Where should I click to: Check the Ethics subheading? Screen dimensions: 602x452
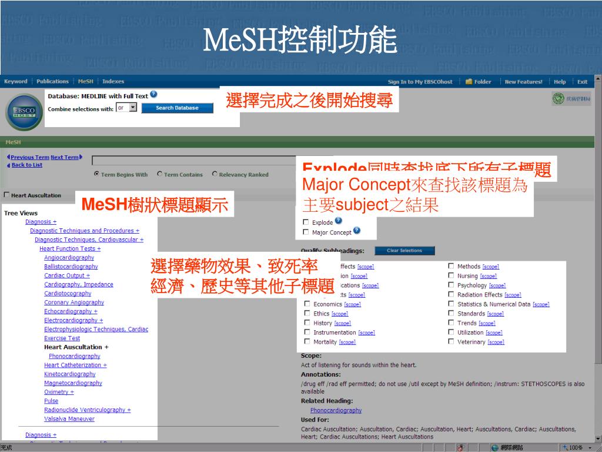pyautogui.click(x=307, y=313)
